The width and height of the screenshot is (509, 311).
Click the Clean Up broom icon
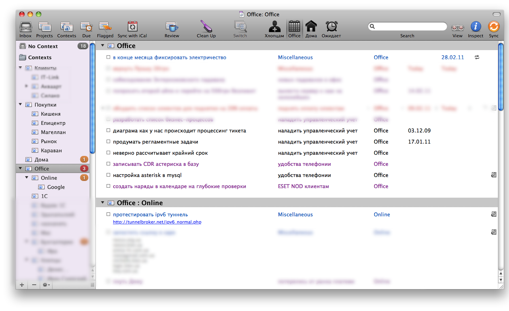click(206, 27)
